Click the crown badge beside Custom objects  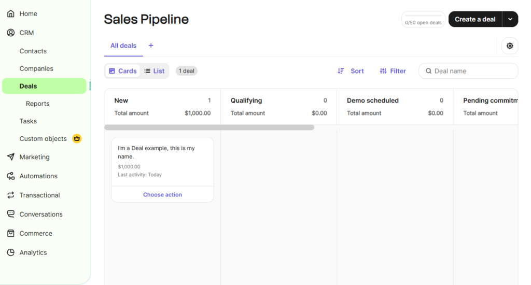(x=77, y=138)
